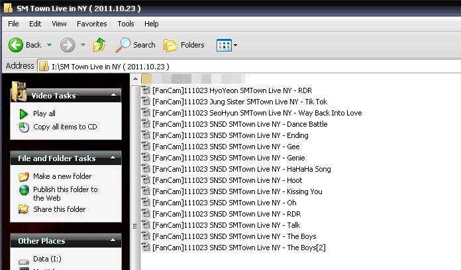Click video icon of Dance Battle file
The image size is (461, 270).
(x=146, y=123)
